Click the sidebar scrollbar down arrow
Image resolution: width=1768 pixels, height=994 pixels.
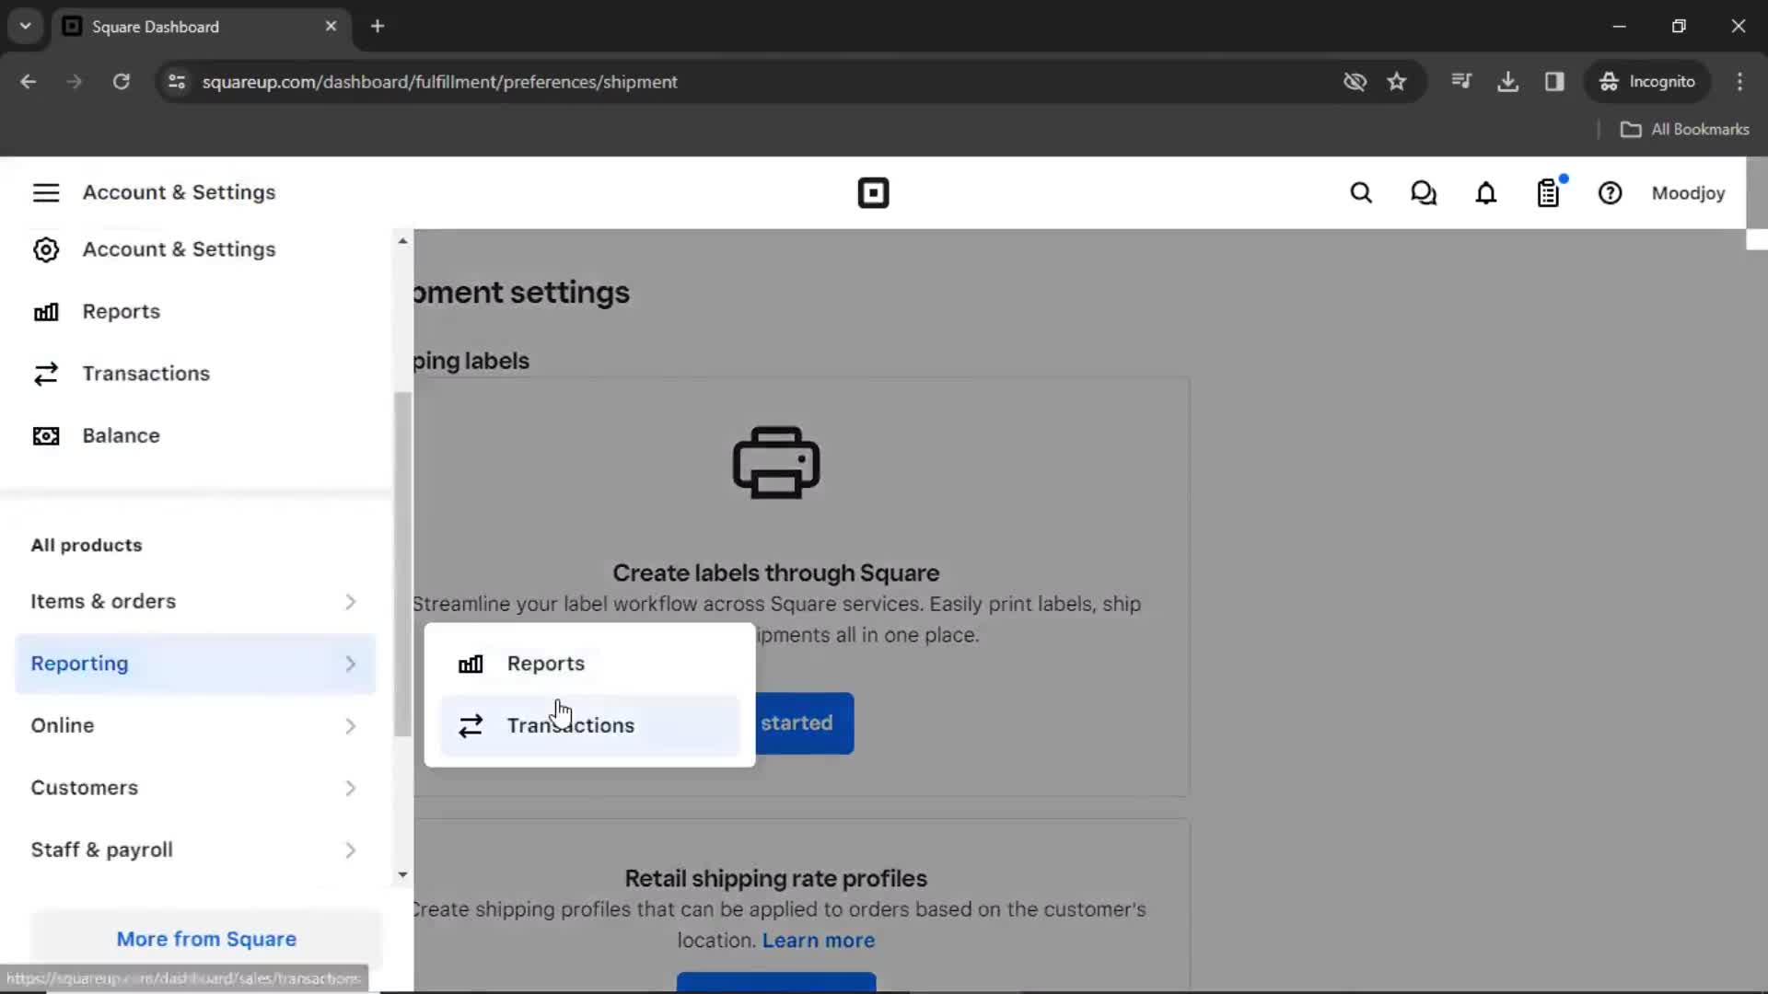[402, 875]
